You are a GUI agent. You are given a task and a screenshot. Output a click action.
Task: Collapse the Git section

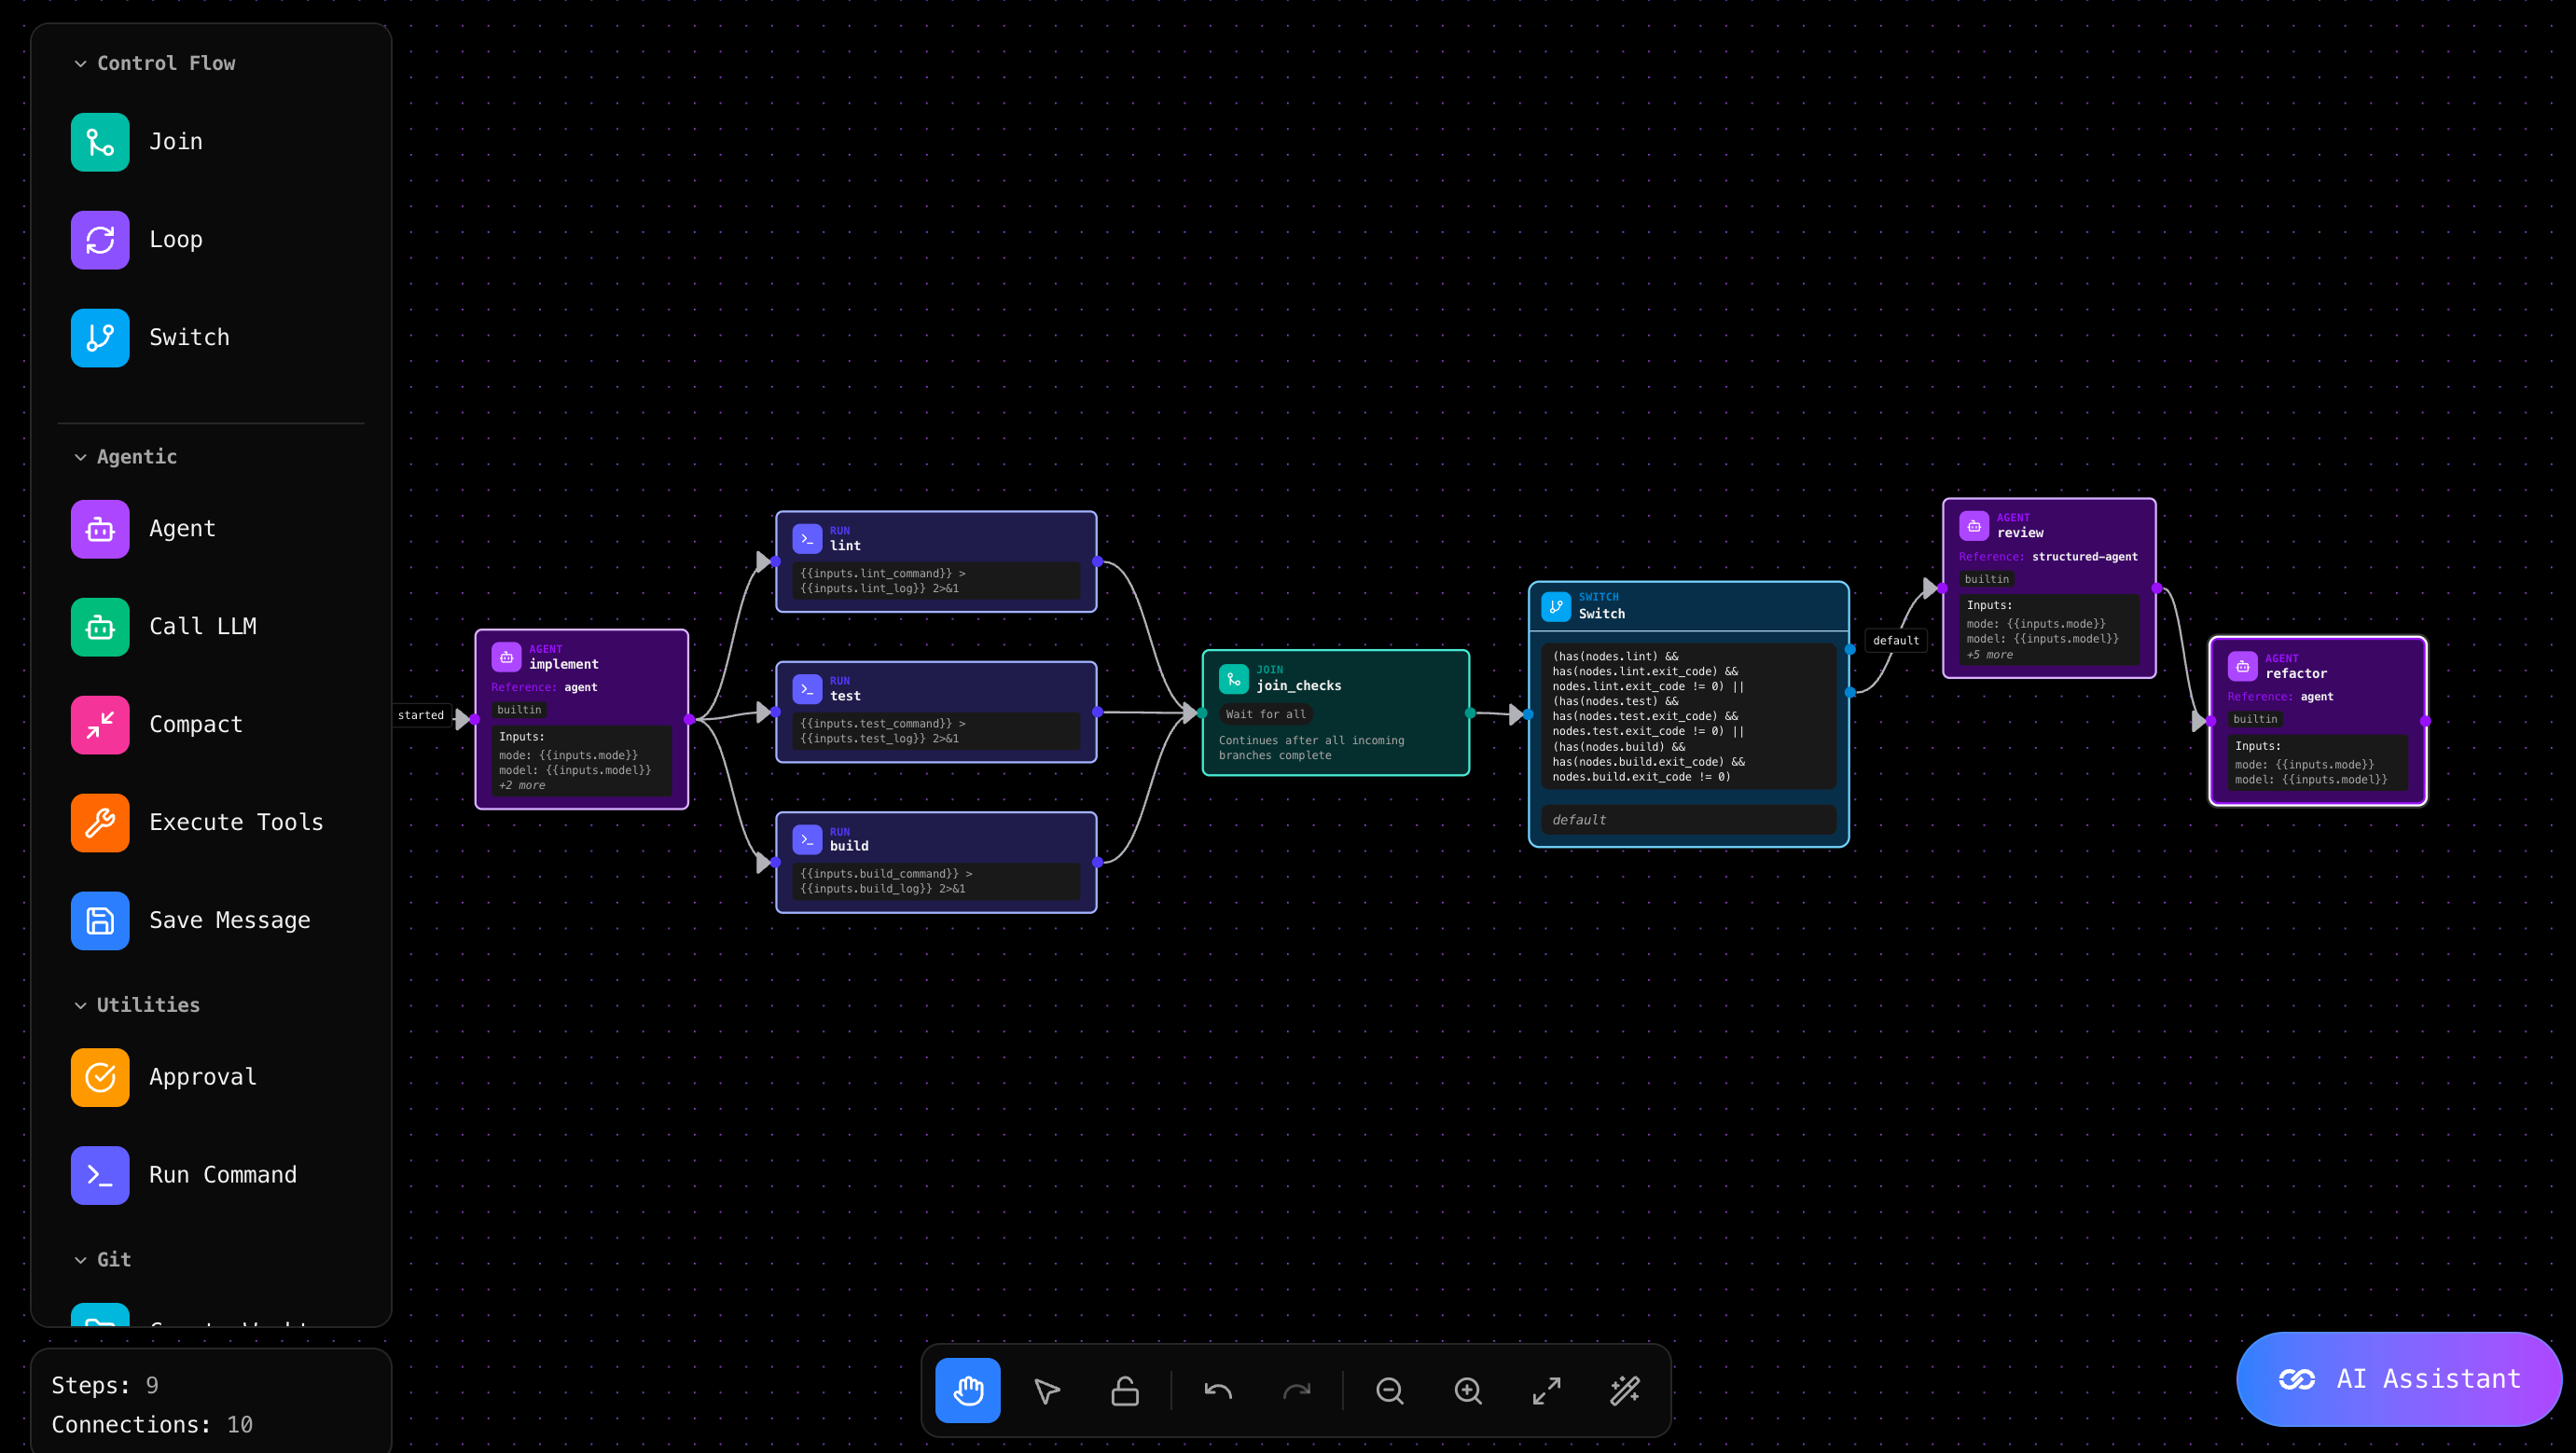coord(103,1260)
